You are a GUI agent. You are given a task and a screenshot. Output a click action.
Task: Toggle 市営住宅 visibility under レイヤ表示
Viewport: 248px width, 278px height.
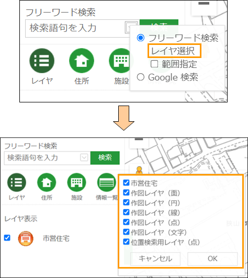point(7,238)
